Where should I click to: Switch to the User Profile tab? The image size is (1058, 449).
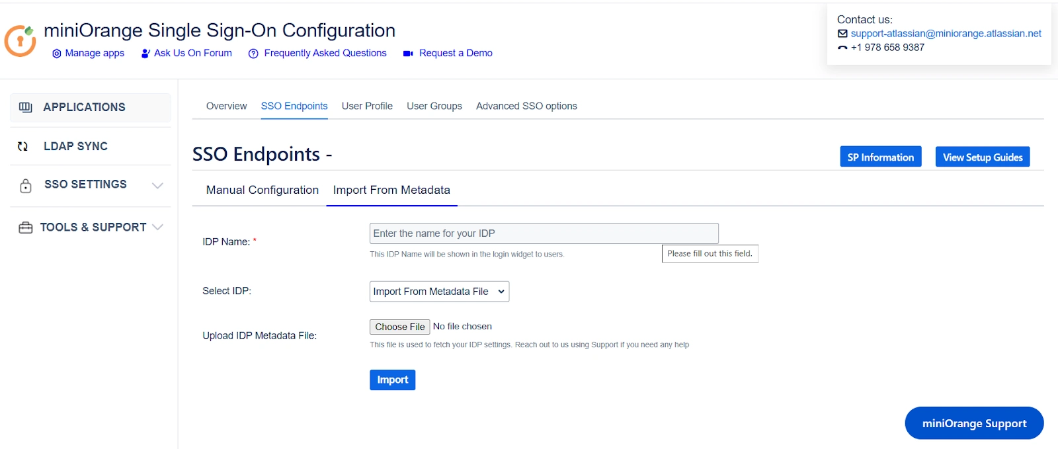pyautogui.click(x=367, y=106)
